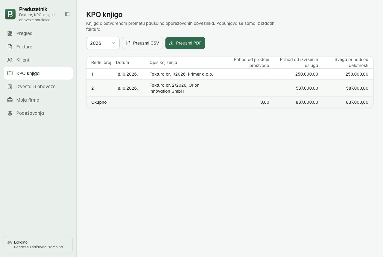Click redni broj 2 in the table
Image resolution: width=383 pixels, height=257 pixels.
[92, 88]
